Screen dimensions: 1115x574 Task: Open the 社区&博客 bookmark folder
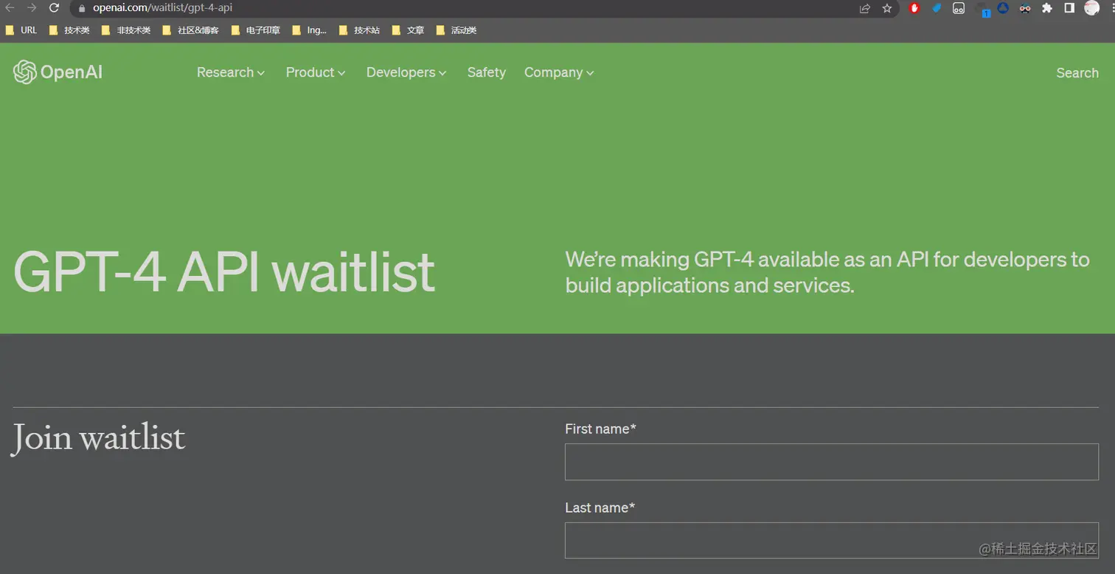tap(190, 30)
